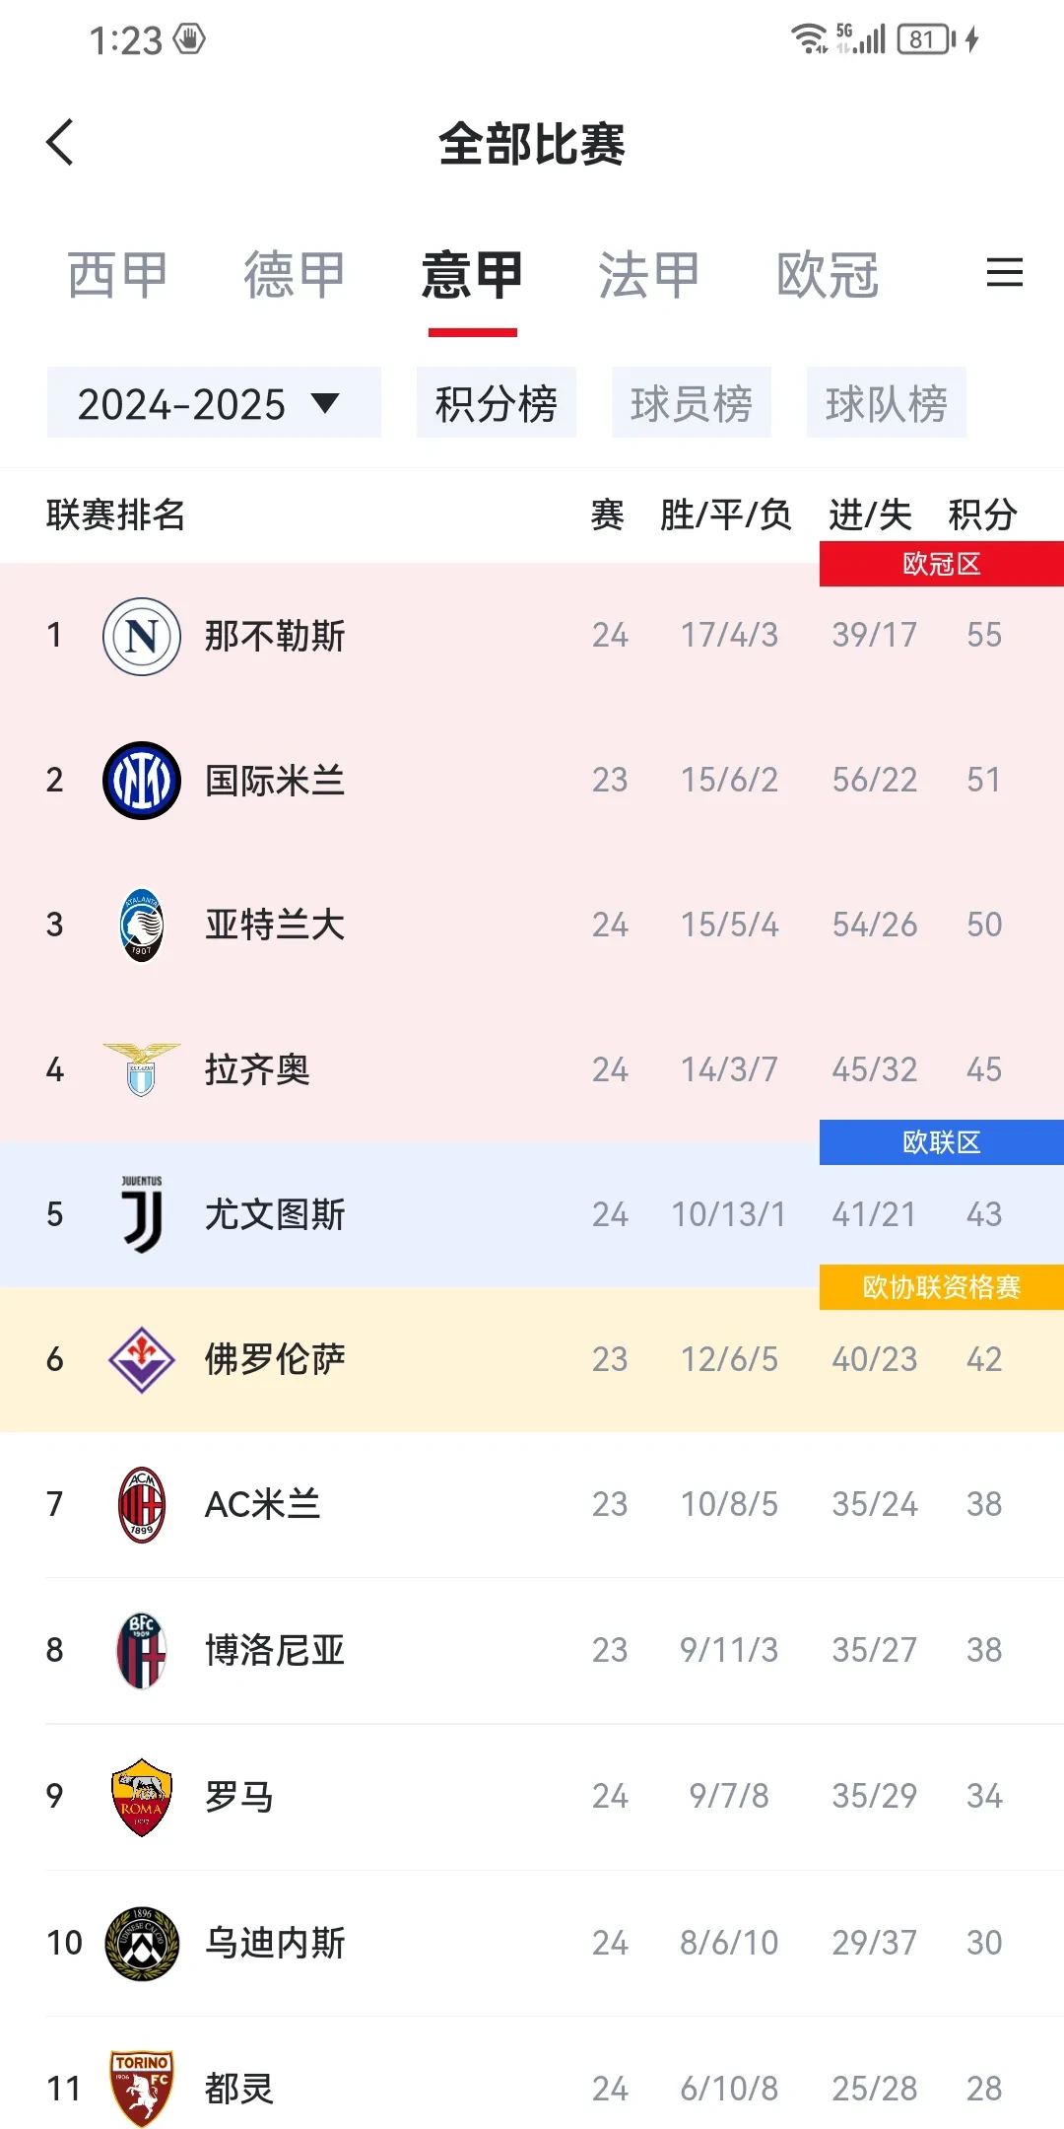1064x2129 pixels.
Task: Select the Roma club badge
Action: (x=141, y=1796)
